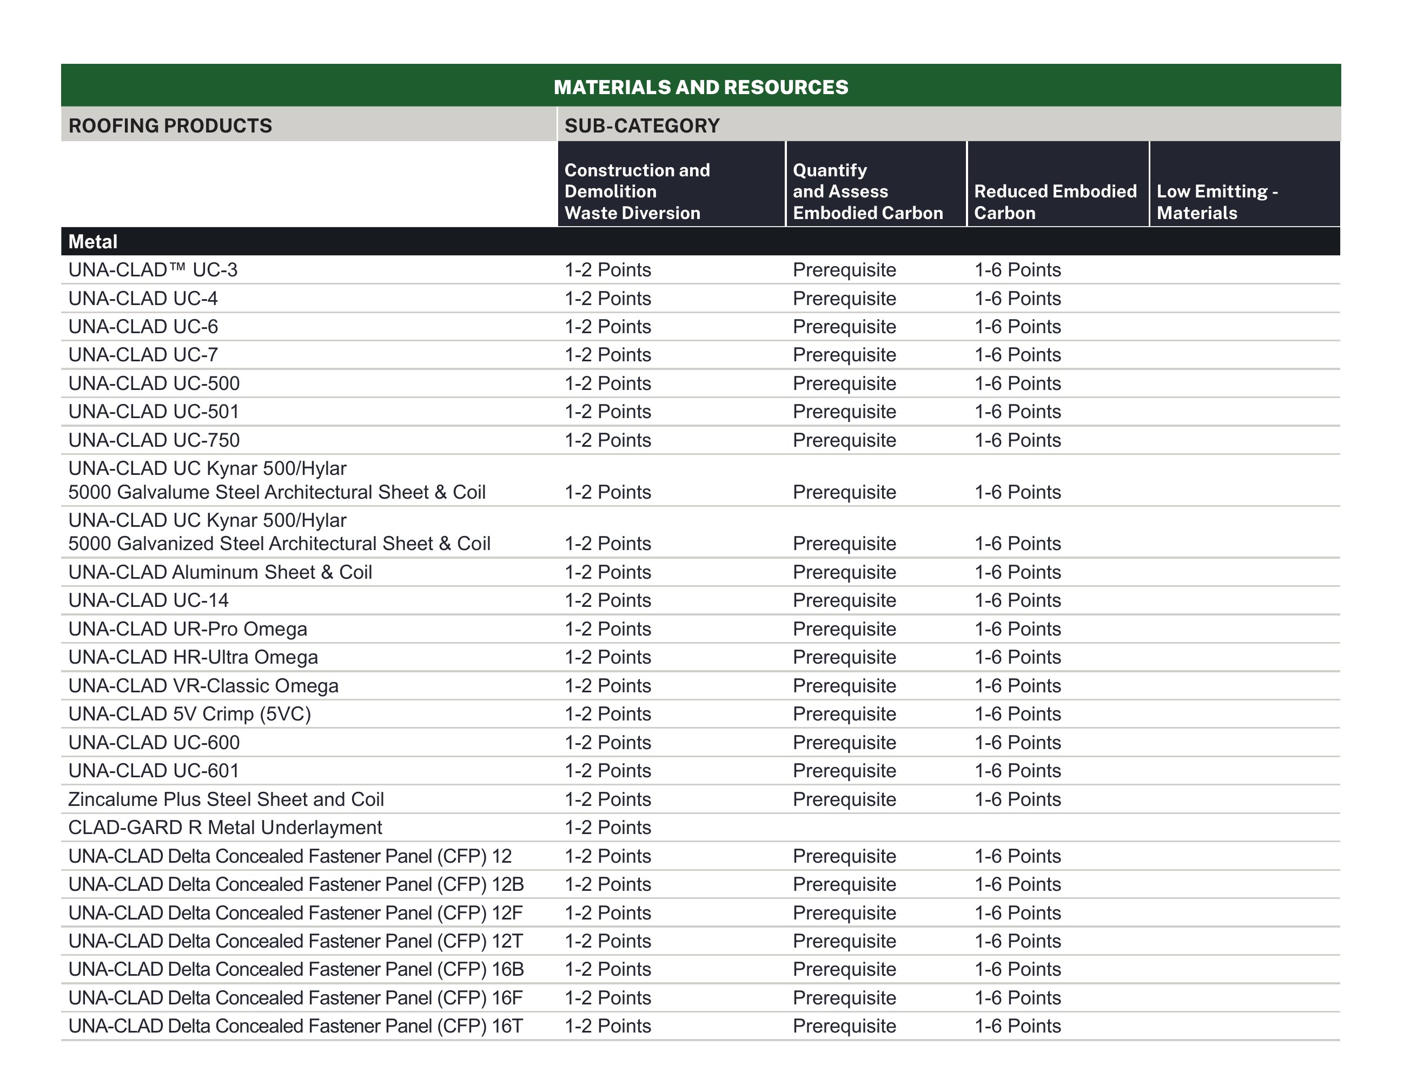Select the UNA-CLAD UC-600 product name
The width and height of the screenshot is (1404, 1085).
pyautogui.click(x=154, y=743)
